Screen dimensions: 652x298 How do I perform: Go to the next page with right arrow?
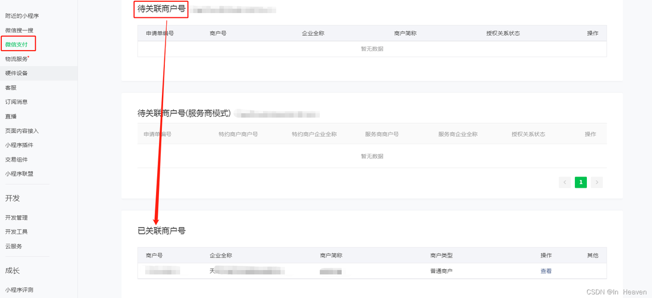596,182
